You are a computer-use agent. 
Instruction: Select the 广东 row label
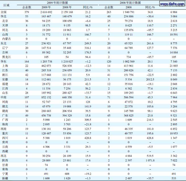click(x=5, y=116)
